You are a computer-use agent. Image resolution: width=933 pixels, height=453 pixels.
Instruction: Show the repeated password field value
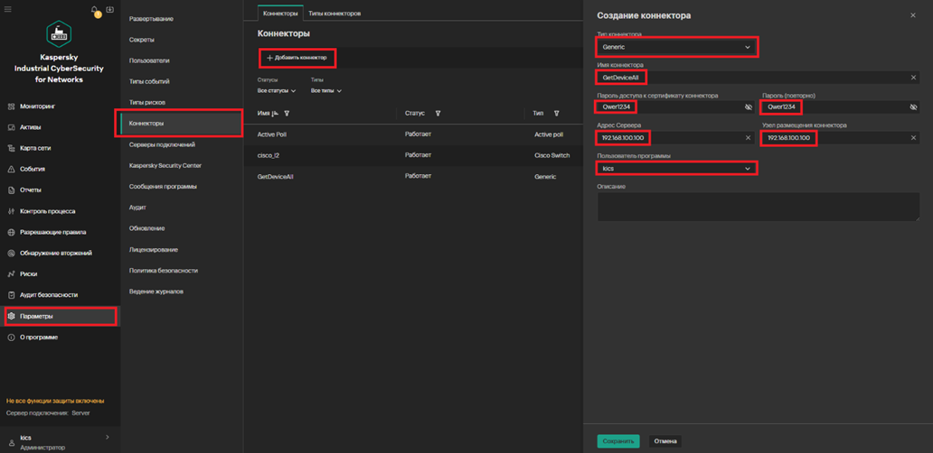coord(913,106)
